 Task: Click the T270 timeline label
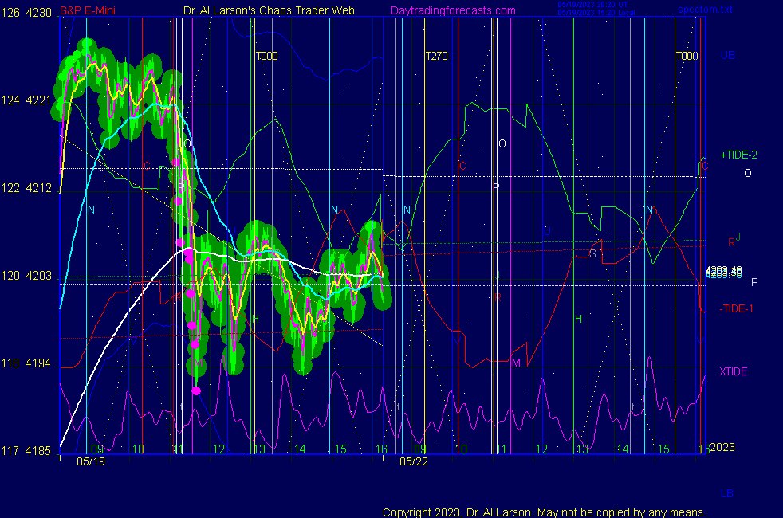pyautogui.click(x=436, y=56)
